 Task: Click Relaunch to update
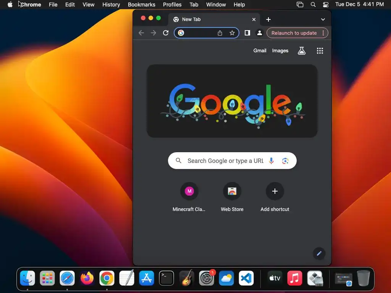pyautogui.click(x=294, y=33)
